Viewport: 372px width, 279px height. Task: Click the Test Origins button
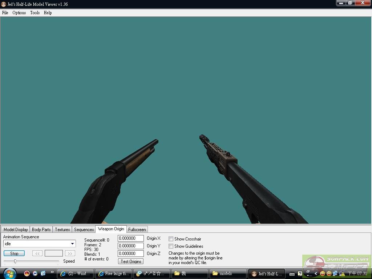coord(131,262)
